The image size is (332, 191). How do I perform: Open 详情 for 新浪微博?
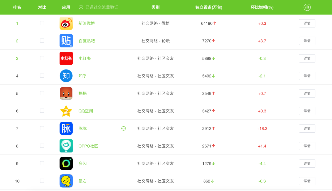307,23
